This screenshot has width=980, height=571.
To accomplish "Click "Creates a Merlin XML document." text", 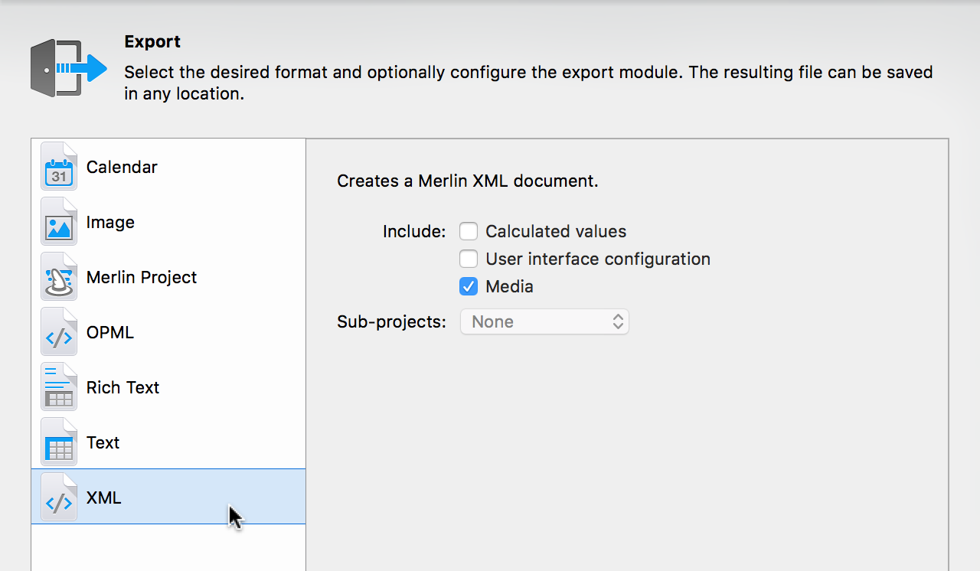I will 468,181.
